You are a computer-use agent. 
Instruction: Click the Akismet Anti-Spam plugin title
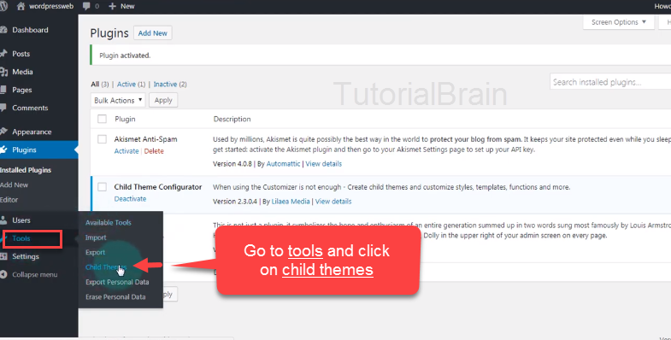pyautogui.click(x=145, y=139)
